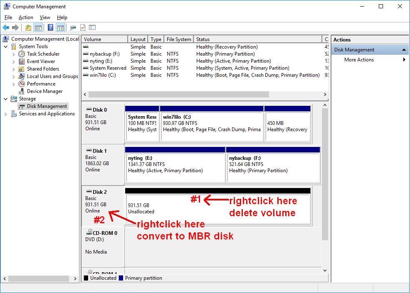Select Device Manager in the tree
The image size is (410, 293).
[x=45, y=91]
